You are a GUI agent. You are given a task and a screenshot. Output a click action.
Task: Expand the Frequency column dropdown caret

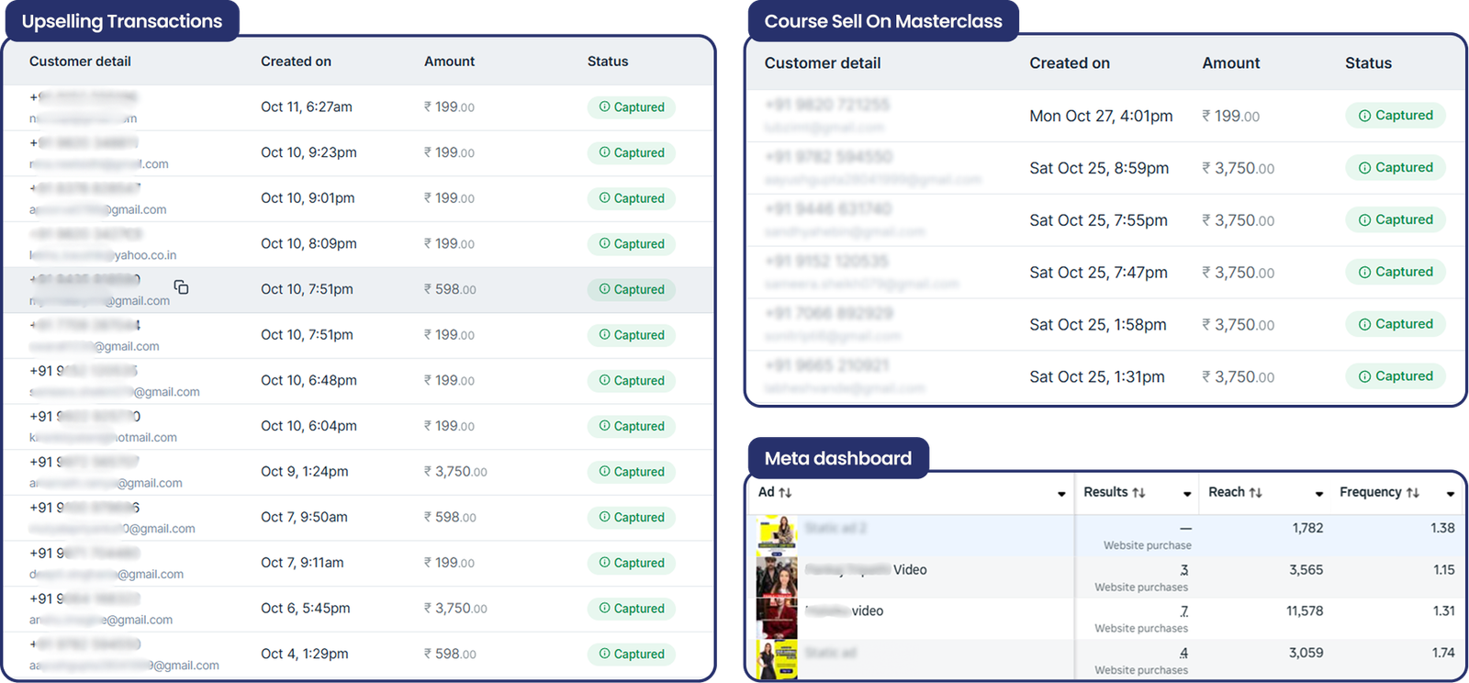1451,494
